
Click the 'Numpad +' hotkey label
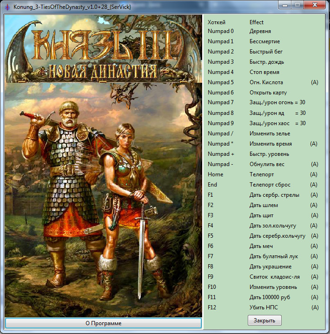pos(221,154)
